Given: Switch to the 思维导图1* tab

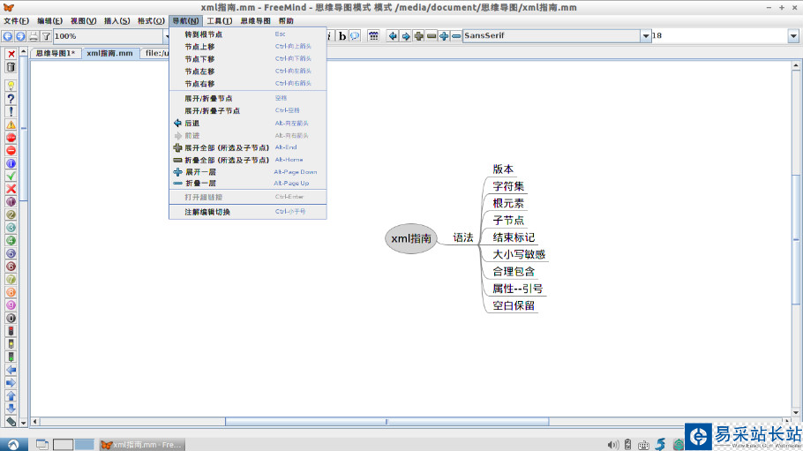Looking at the screenshot, I should (56, 53).
